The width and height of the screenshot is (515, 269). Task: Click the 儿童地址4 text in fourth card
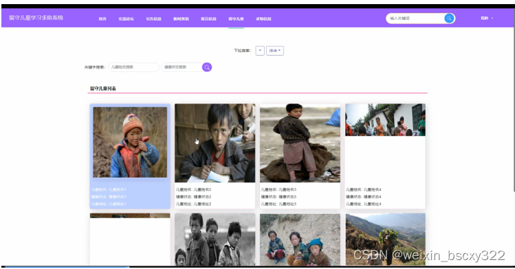372,204
